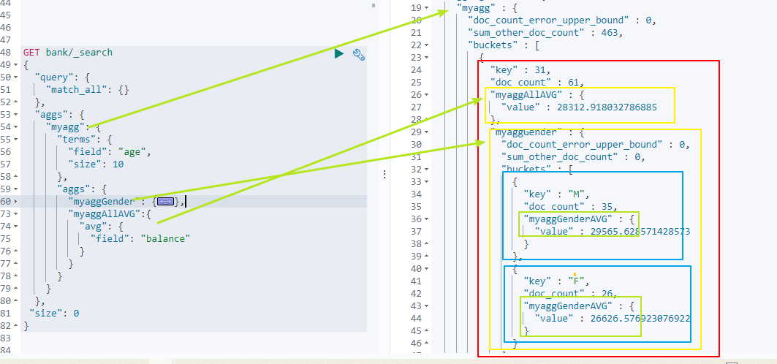Click the bank/_search endpoint text
Viewport: 777px width, 364px height.
79,52
